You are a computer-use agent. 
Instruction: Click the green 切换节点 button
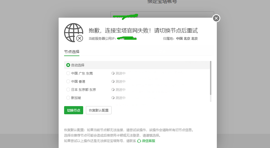74,110
